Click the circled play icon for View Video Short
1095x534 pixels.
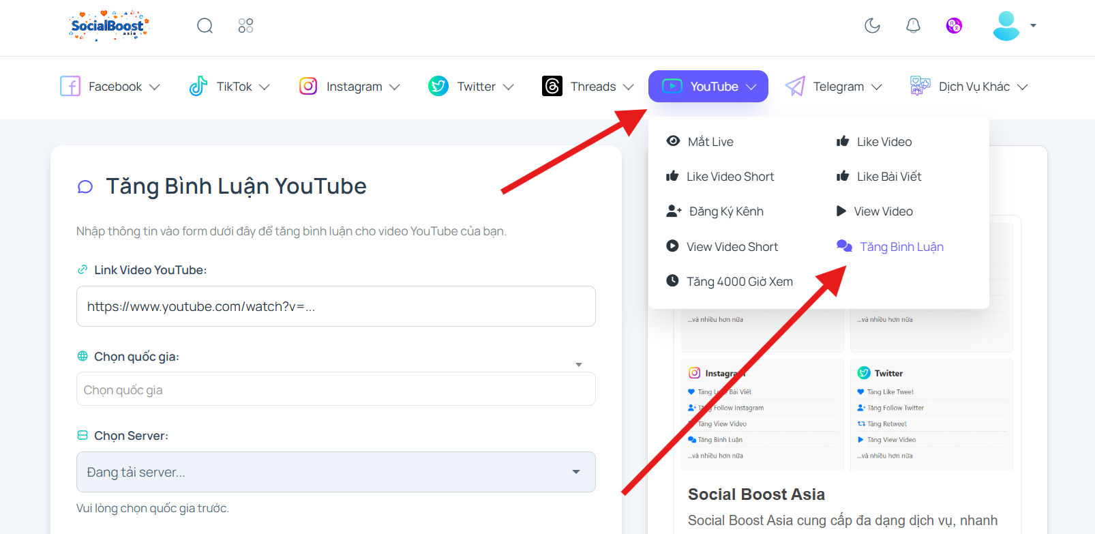(x=672, y=246)
